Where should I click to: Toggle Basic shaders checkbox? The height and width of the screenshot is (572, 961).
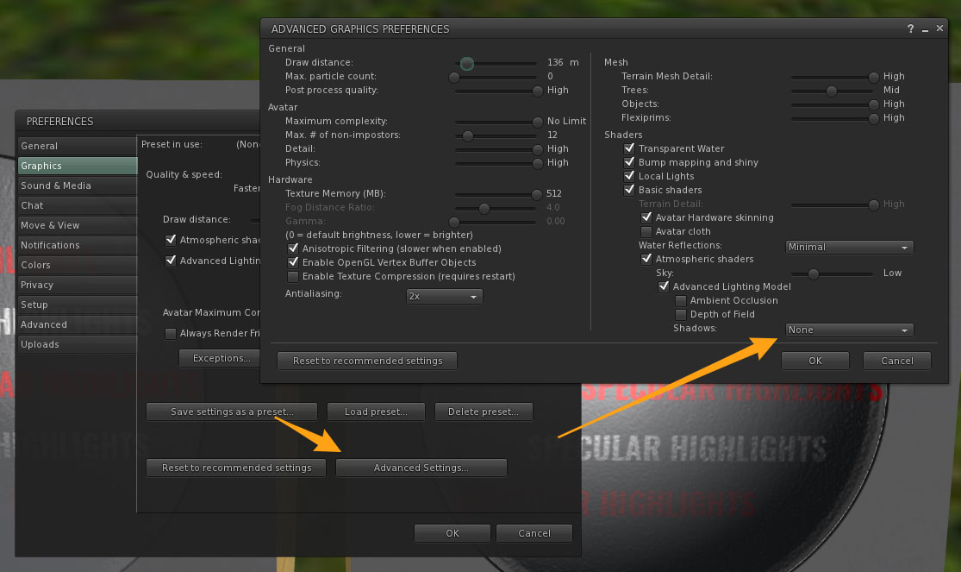click(629, 190)
